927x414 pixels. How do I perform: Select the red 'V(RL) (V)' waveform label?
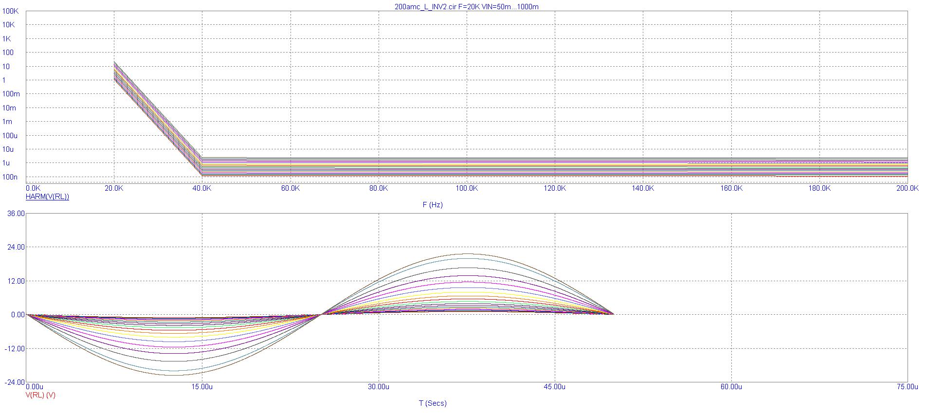click(x=40, y=395)
